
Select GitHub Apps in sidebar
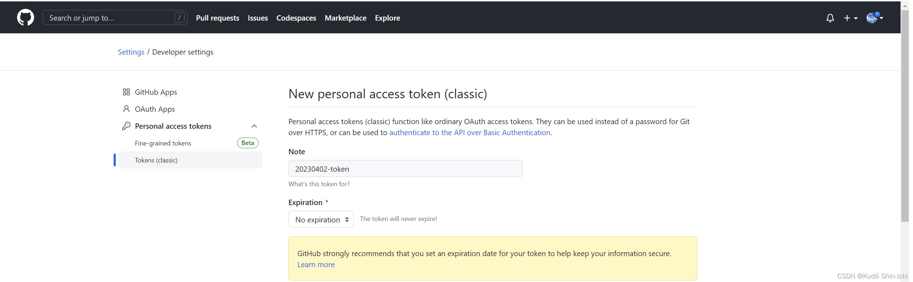[x=190, y=92]
